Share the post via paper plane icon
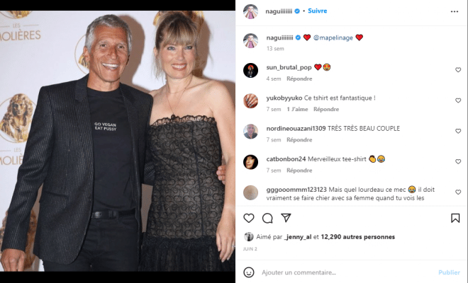The width and height of the screenshot is (468, 283). click(x=286, y=218)
